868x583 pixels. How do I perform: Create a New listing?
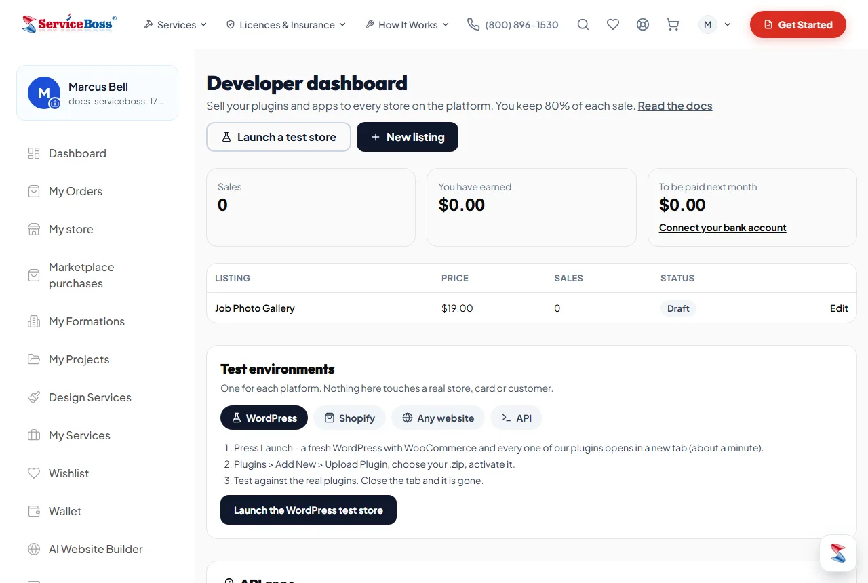[x=408, y=137]
